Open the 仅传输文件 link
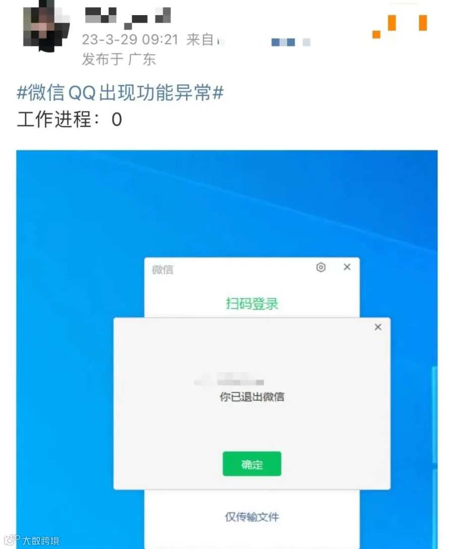This screenshot has width=454, height=549. tap(252, 517)
